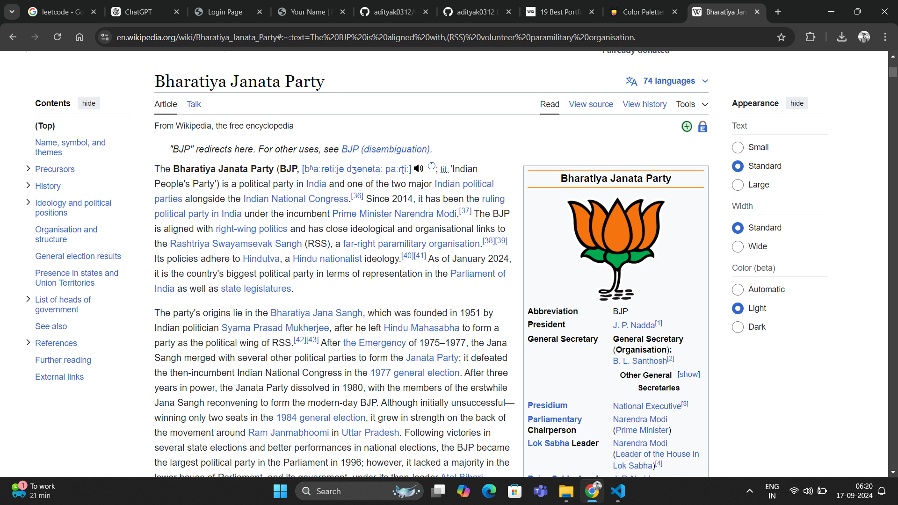Select Standard text size
Screen dimensions: 898x505
click(x=738, y=166)
